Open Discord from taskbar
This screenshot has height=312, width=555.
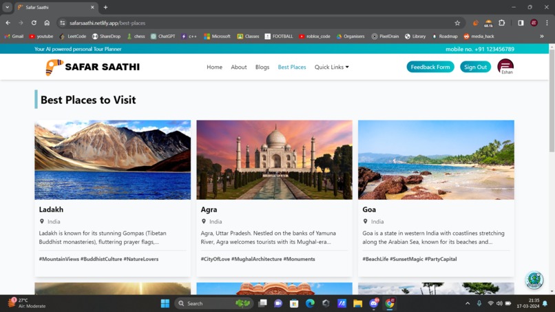click(x=374, y=304)
